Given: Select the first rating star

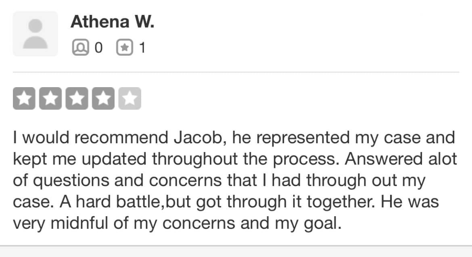Looking at the screenshot, I should tap(24, 98).
